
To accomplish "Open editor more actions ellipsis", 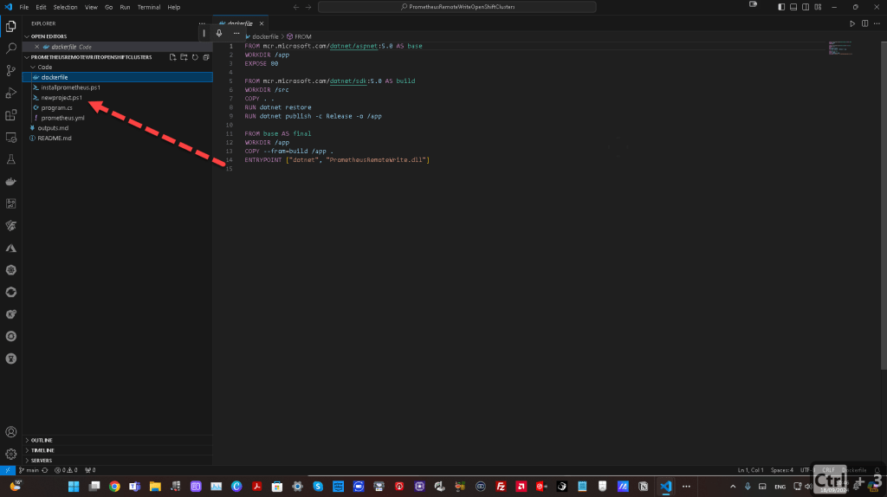I will (x=877, y=23).
